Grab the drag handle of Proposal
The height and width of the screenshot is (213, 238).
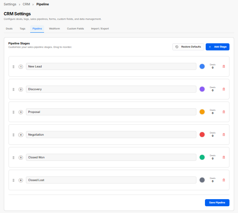(13, 112)
